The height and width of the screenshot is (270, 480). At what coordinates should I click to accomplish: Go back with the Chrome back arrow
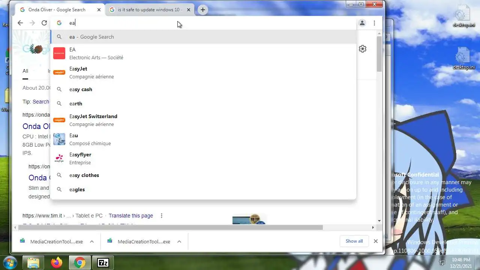click(20, 23)
